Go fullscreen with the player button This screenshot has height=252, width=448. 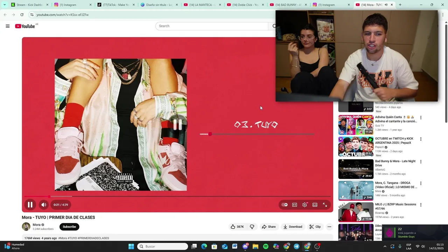click(325, 205)
